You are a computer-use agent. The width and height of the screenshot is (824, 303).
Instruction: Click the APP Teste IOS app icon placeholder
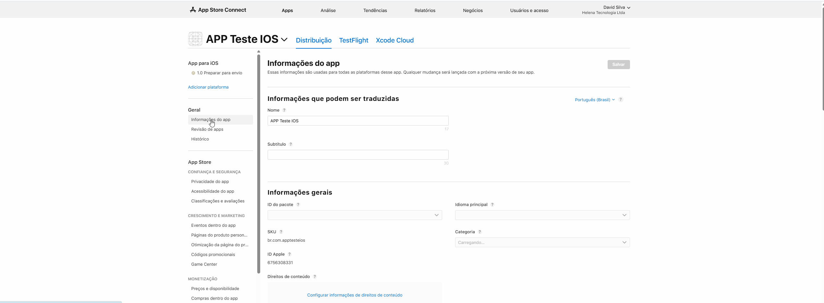(x=195, y=39)
